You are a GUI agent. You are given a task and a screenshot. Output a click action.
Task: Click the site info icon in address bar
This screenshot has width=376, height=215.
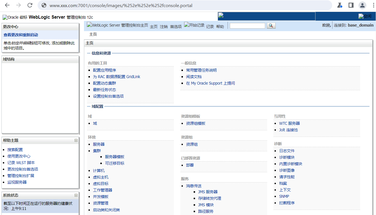coord(44,5)
